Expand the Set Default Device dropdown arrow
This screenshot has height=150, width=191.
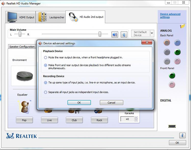[x=152, y=33]
